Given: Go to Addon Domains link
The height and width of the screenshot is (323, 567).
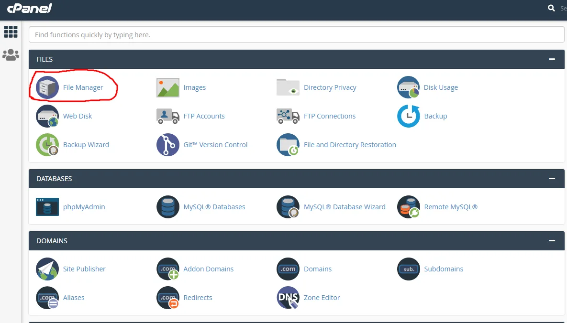Looking at the screenshot, I should [x=208, y=269].
